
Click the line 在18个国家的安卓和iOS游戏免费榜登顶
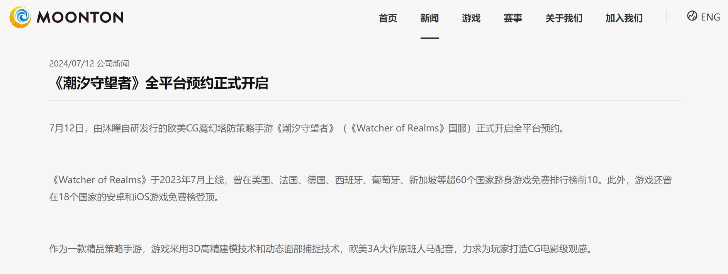click(135, 197)
